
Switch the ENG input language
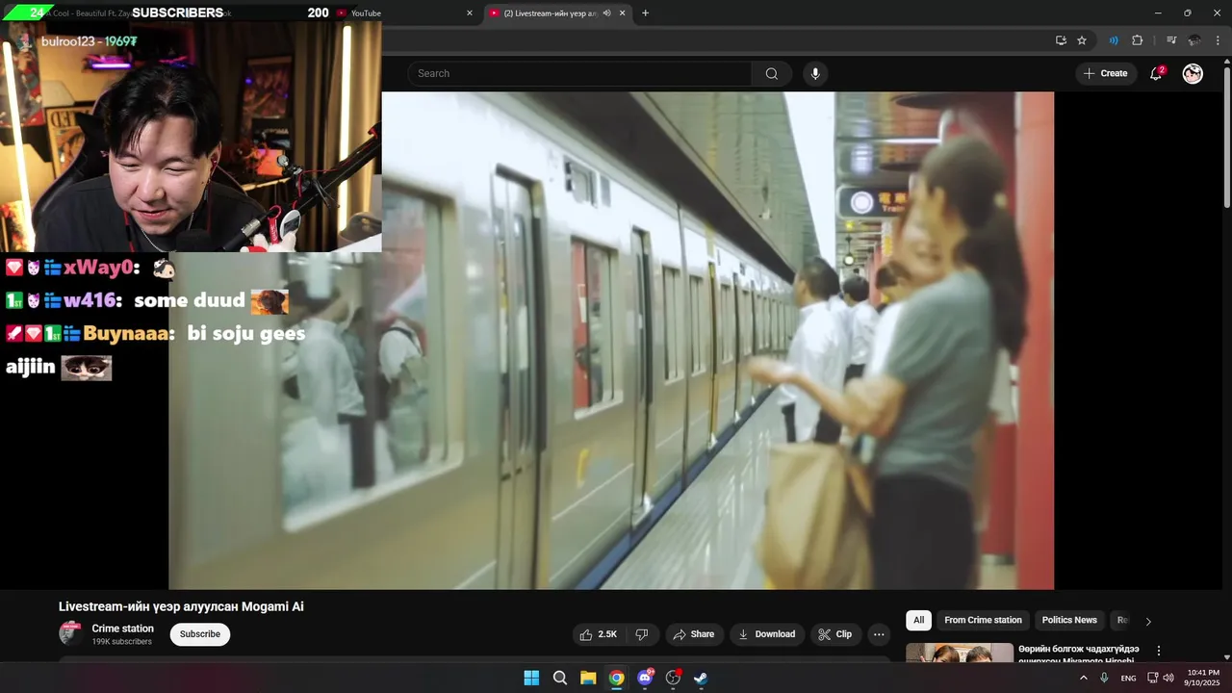coord(1128,678)
